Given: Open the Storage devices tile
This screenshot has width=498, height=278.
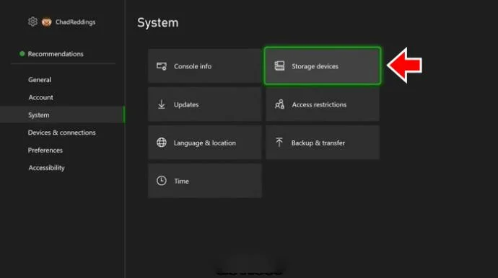Looking at the screenshot, I should 323,66.
